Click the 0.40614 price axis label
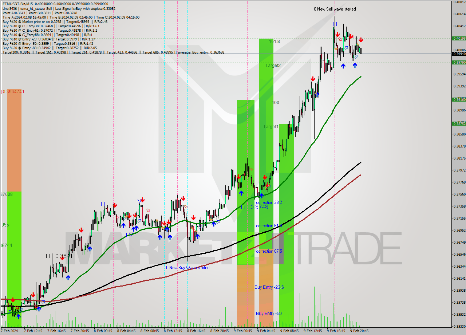Image resolution: width=466 pixels, height=335 pixels. [x=459, y=14]
